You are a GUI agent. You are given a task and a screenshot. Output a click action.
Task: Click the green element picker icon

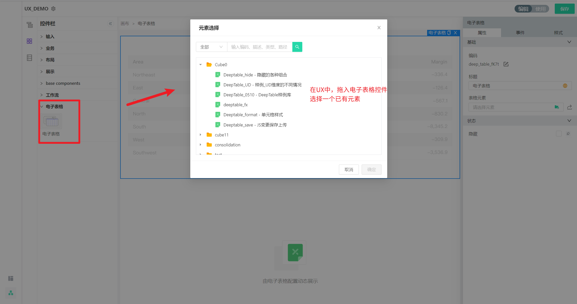click(557, 107)
